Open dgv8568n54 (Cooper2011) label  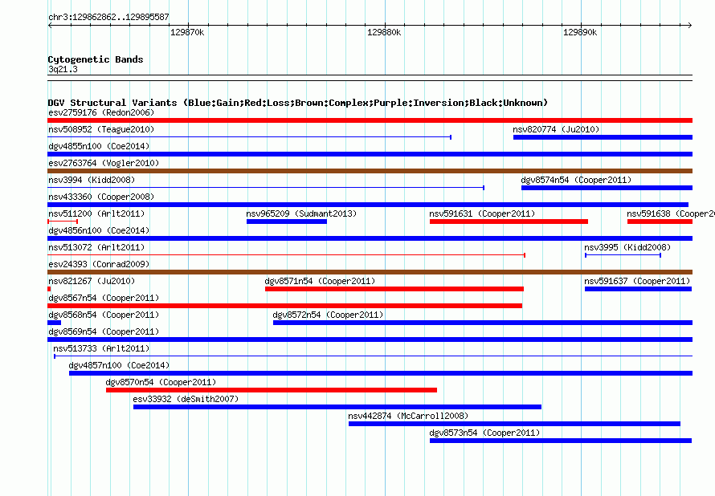coord(104,315)
